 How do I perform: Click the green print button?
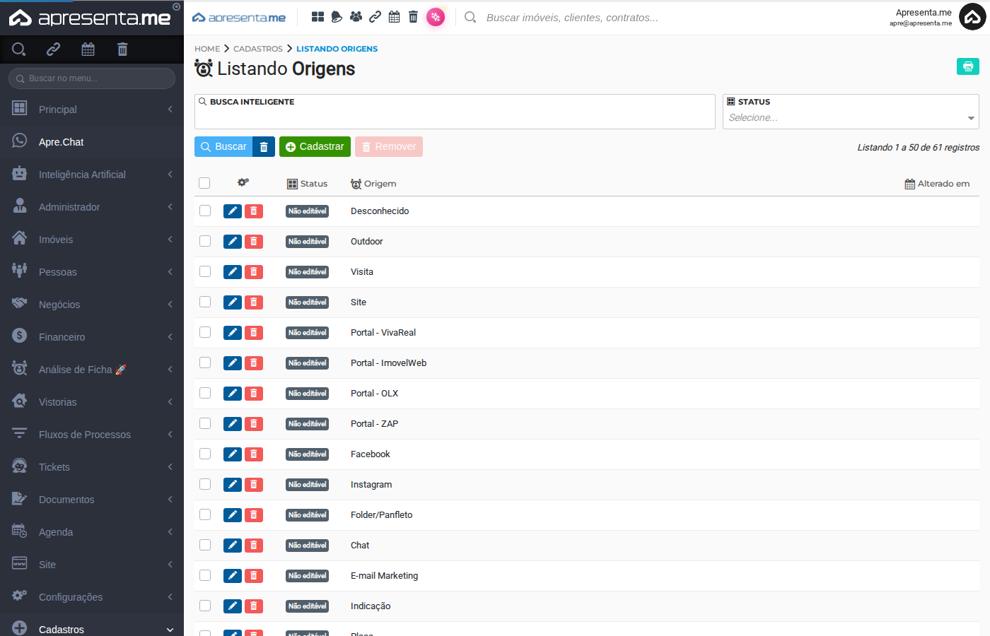[968, 66]
